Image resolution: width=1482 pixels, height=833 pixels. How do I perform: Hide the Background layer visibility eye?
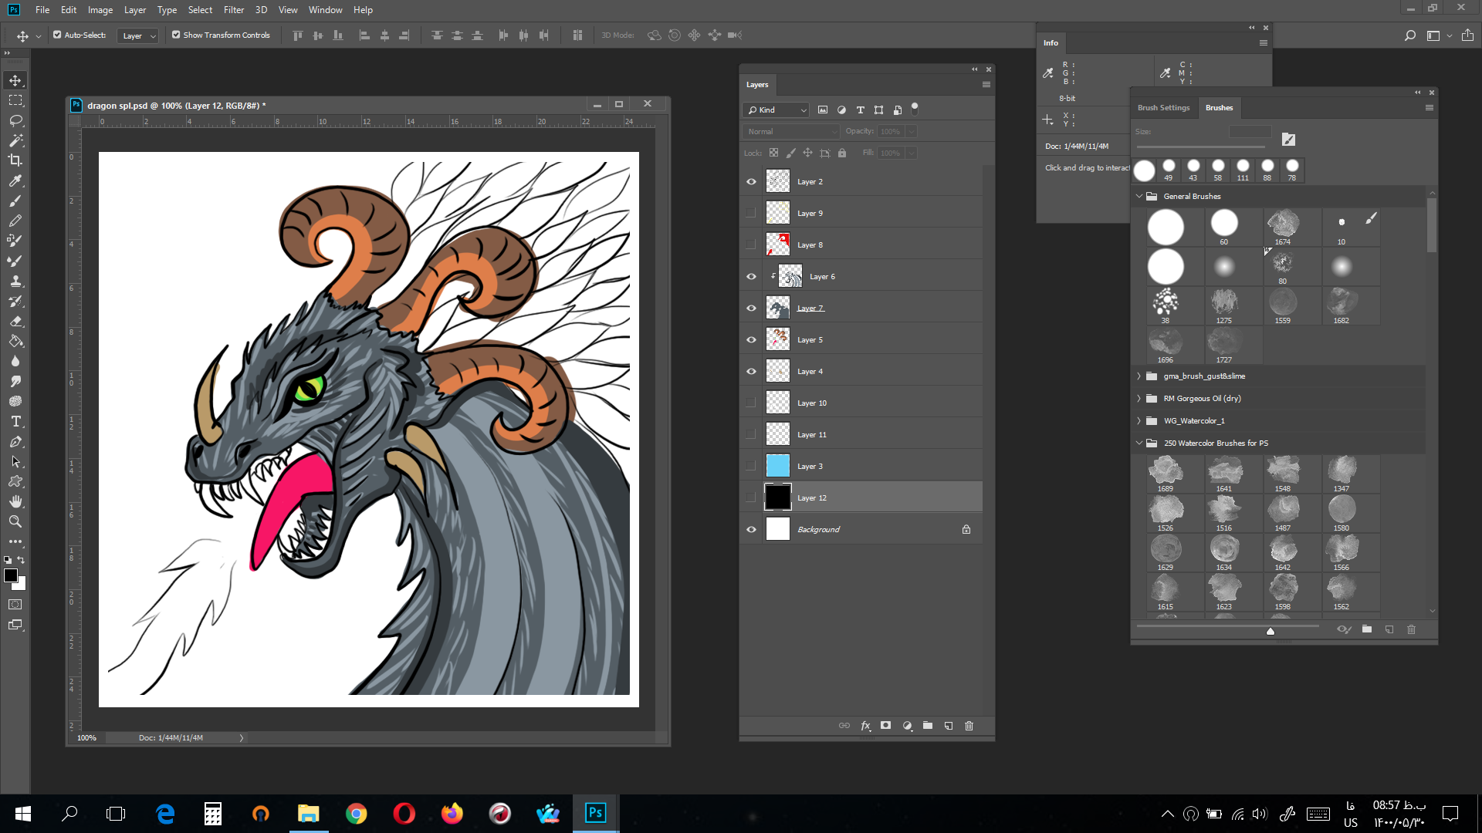click(751, 529)
